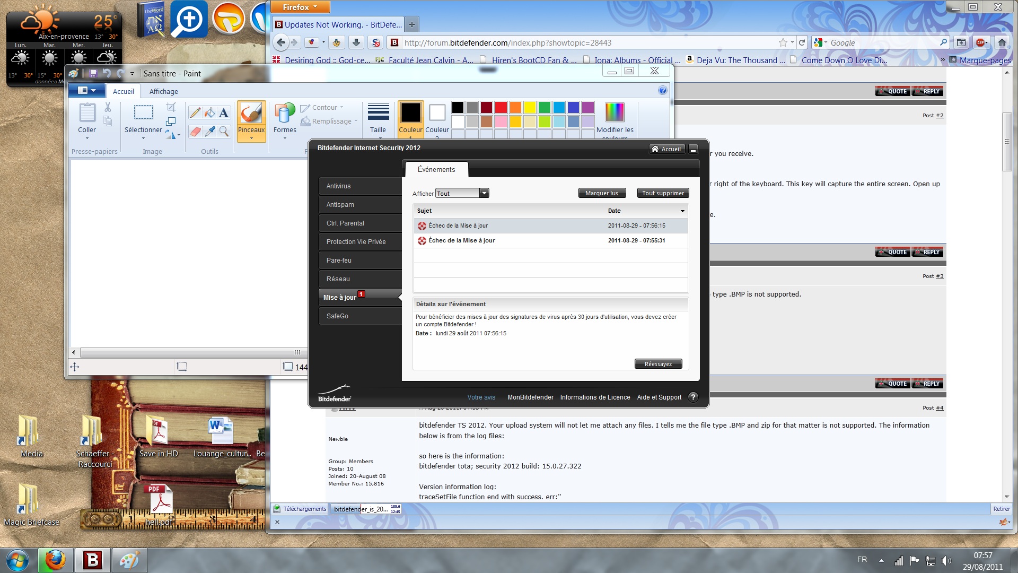Select the Événements tab in Bitdefender
The image size is (1018, 573).
click(436, 169)
